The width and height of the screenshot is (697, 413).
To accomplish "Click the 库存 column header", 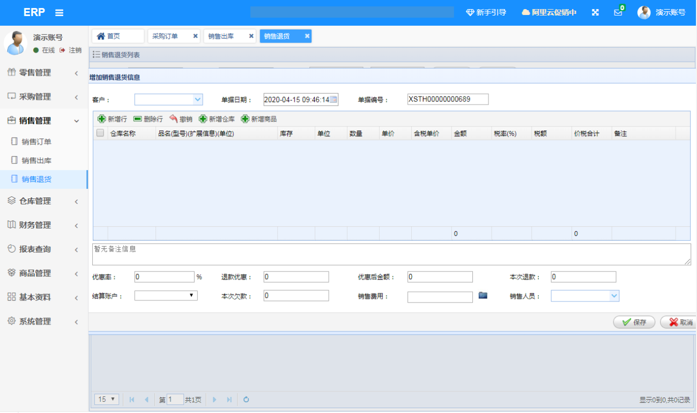I will click(296, 134).
